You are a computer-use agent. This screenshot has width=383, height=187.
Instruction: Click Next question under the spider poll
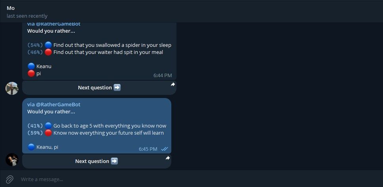point(99,88)
